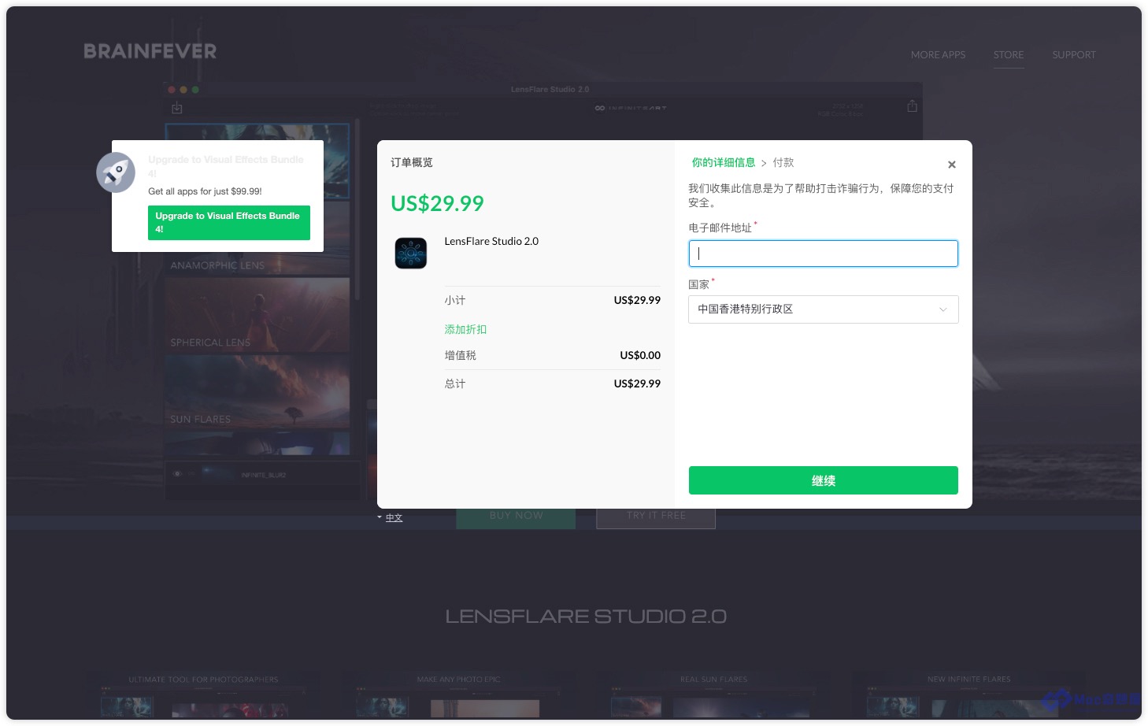Close the checkout dialog with the X
The width and height of the screenshot is (1148, 726).
pyautogui.click(x=951, y=165)
